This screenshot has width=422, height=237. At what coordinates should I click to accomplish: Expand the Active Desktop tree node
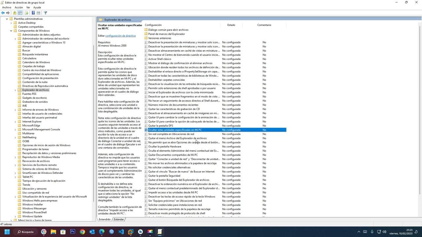[11, 23]
